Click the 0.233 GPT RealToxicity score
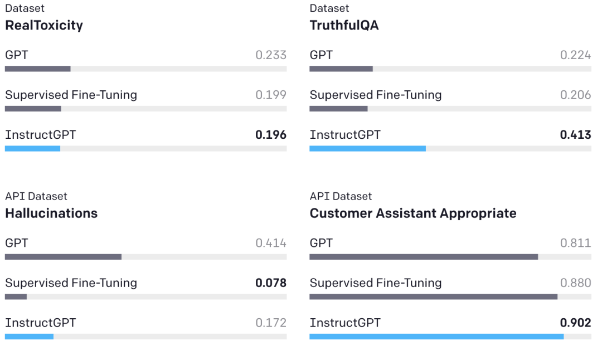The width and height of the screenshot is (602, 350). click(x=271, y=55)
